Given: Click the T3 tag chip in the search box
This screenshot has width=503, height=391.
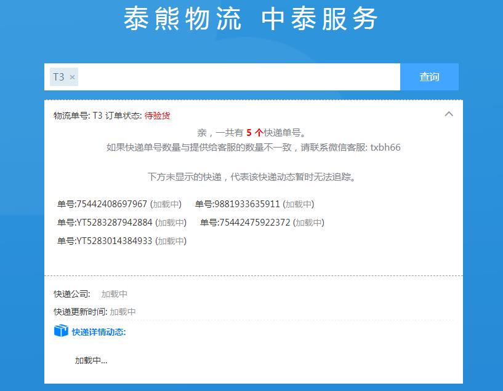Looking at the screenshot, I should (64, 77).
